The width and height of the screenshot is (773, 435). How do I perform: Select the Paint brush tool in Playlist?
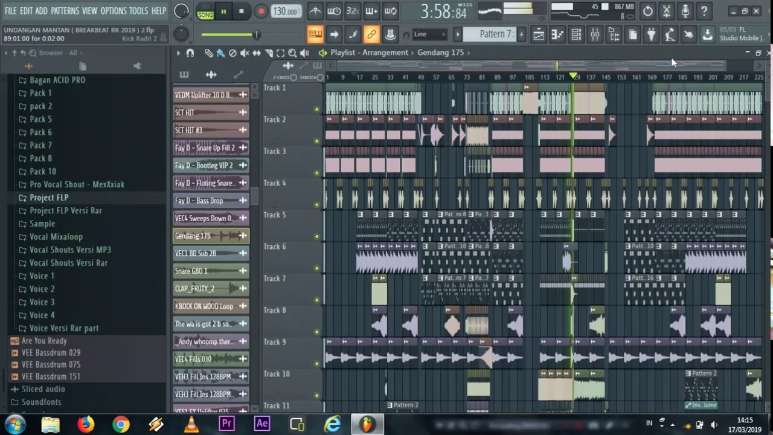(220, 53)
